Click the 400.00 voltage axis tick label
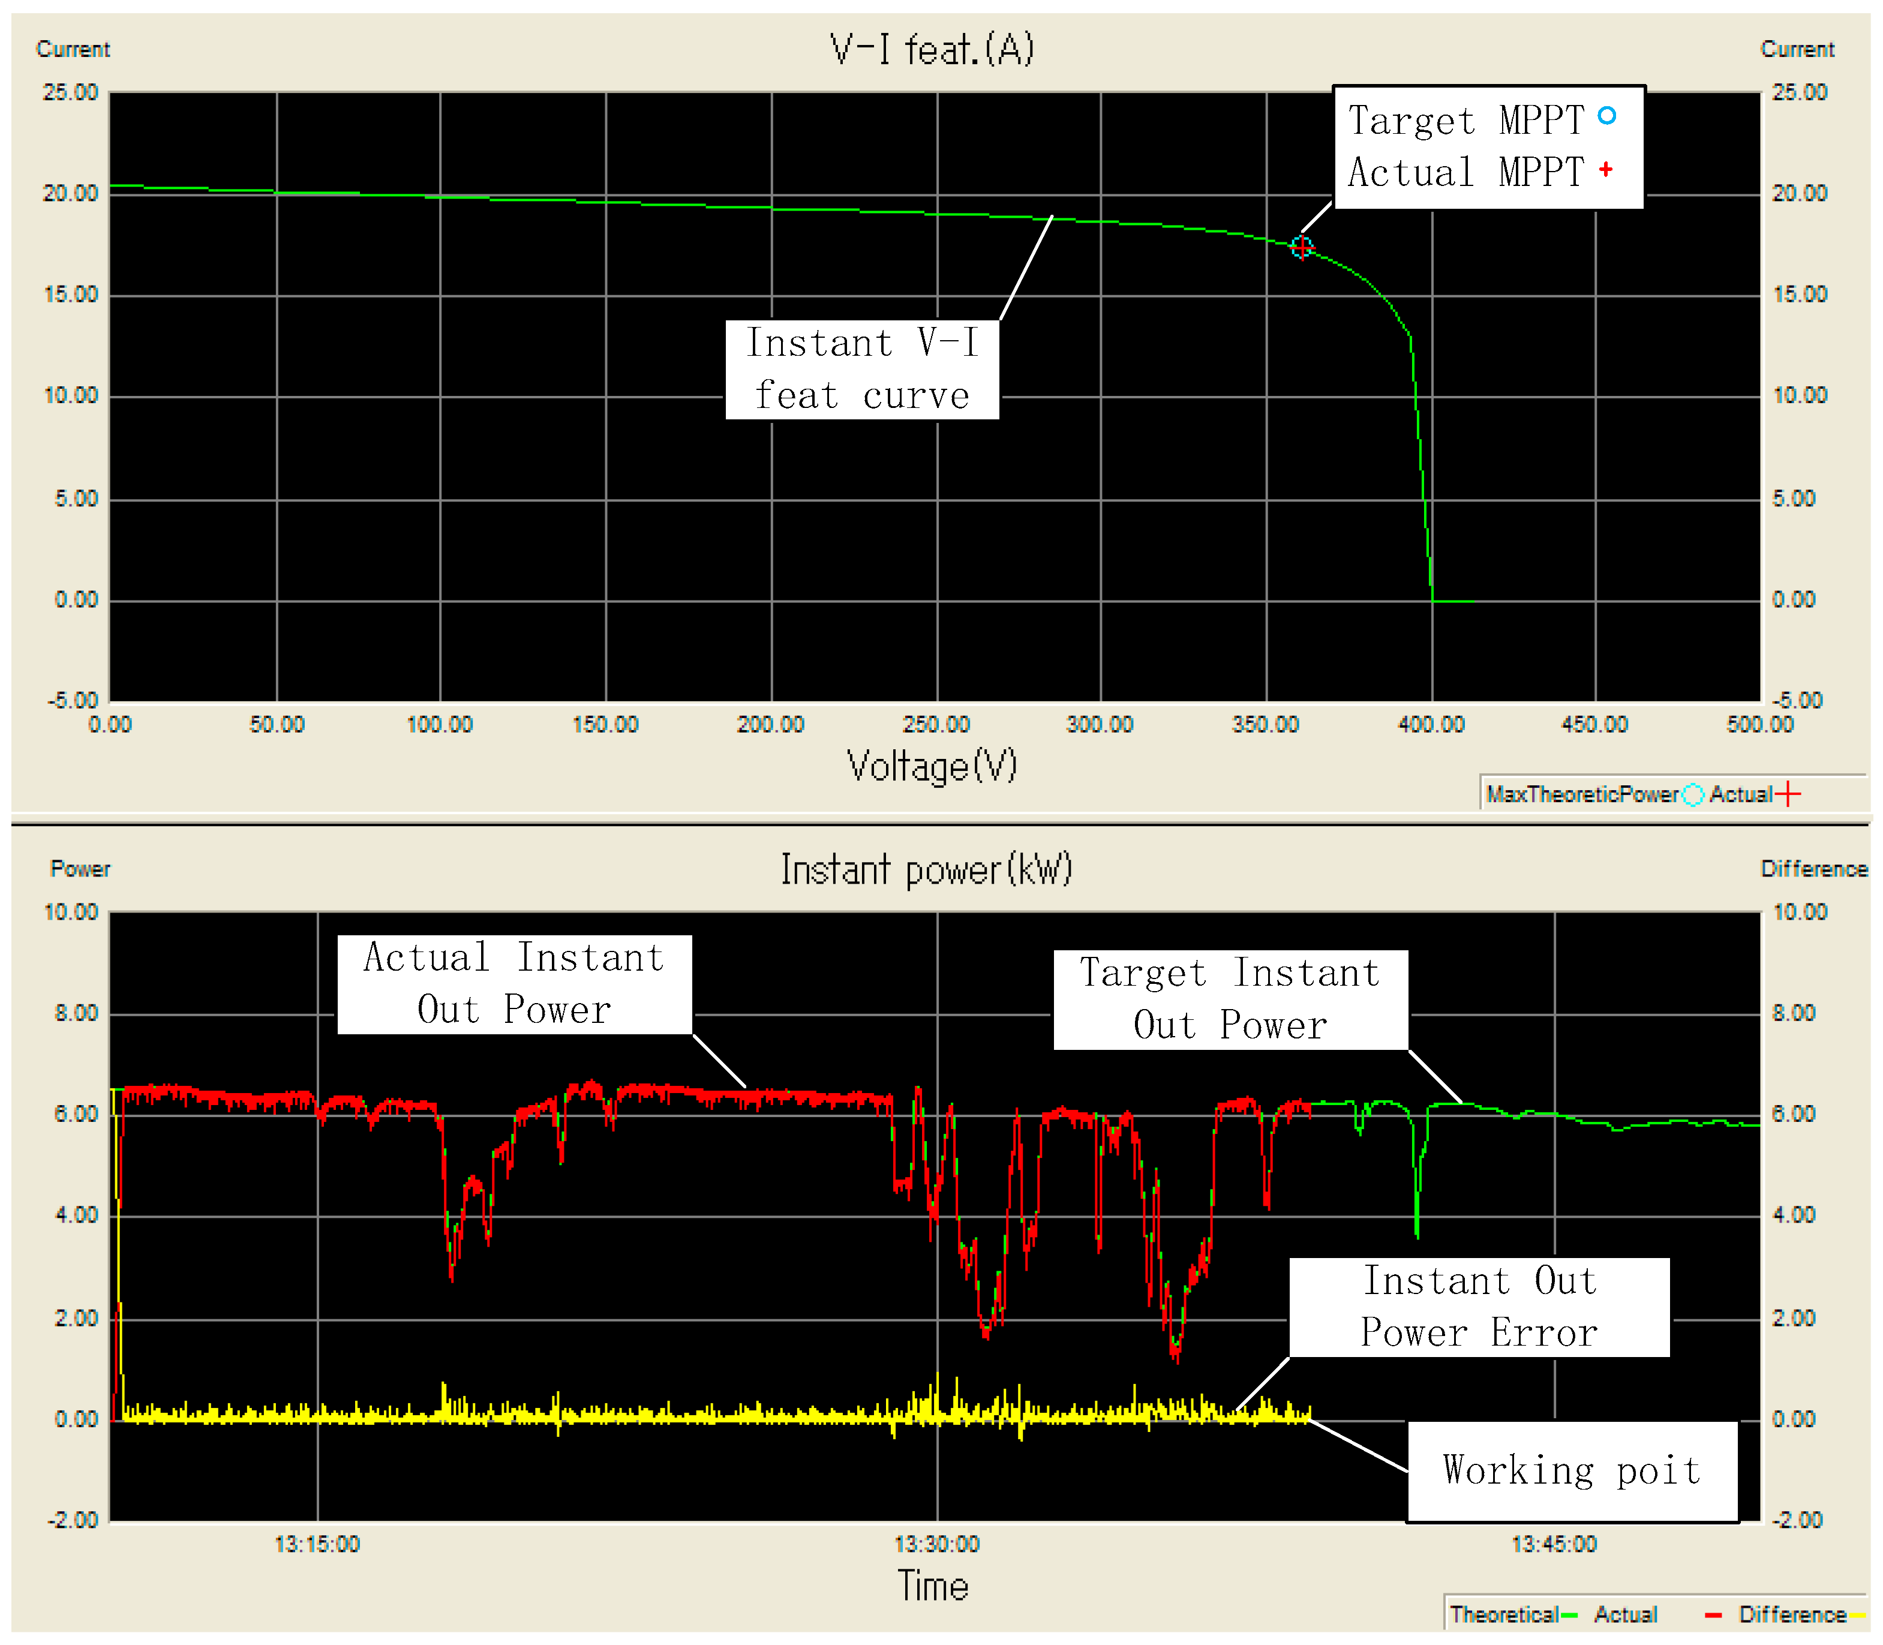1883x1645 pixels. tap(1431, 725)
